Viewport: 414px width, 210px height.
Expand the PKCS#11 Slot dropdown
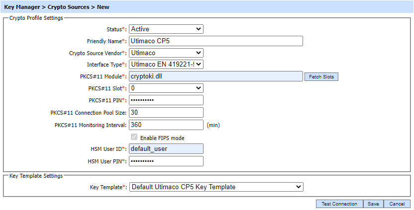point(166,88)
